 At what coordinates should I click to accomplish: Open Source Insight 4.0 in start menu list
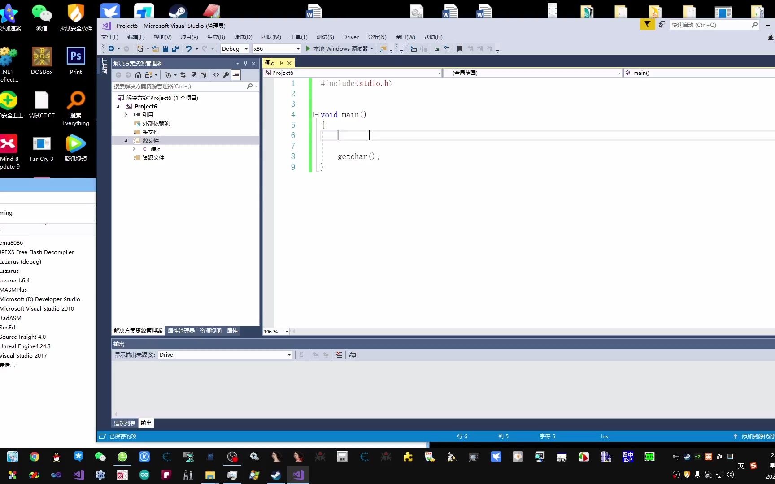[23, 337]
